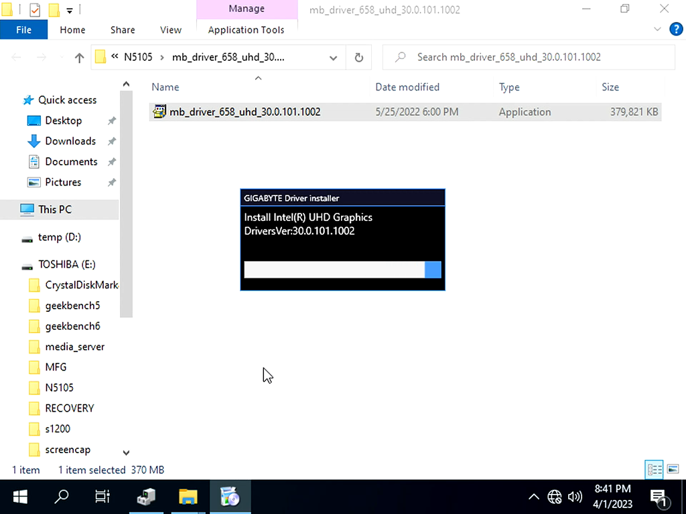Click the N5105 breadcrumb in address bar
Viewport: 686px width, 514px height.
[x=138, y=58]
